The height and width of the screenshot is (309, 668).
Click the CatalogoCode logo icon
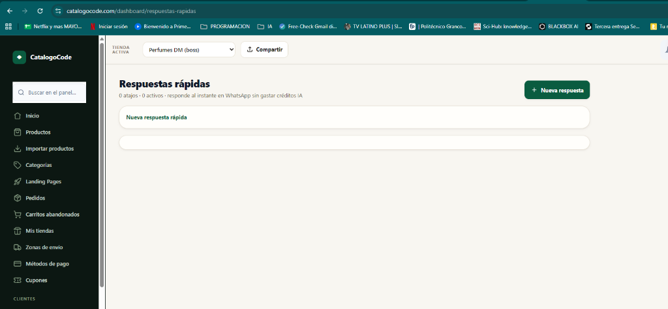click(19, 57)
